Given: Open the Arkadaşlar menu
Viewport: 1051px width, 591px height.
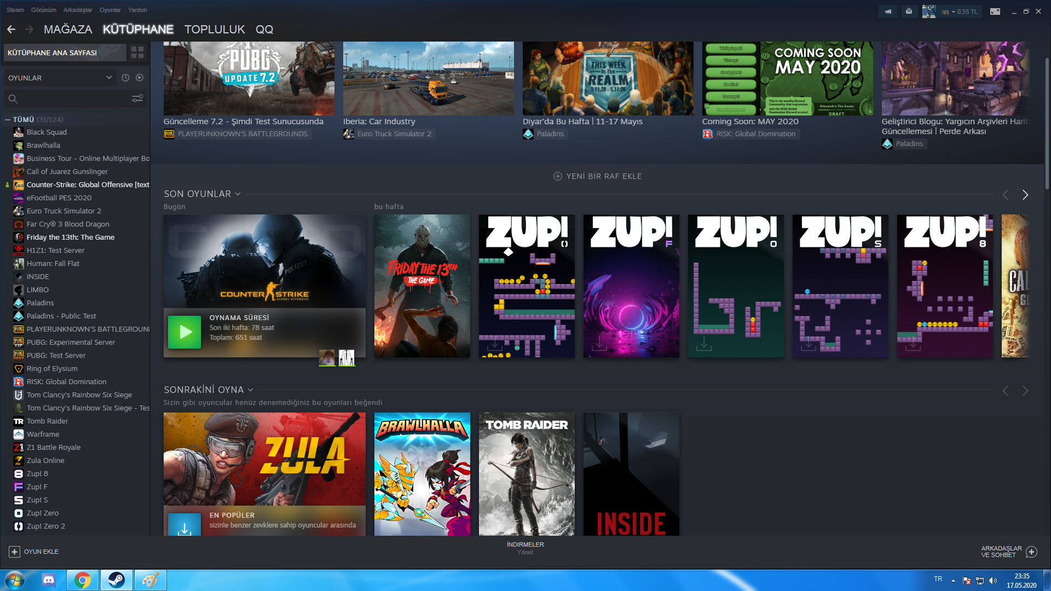Looking at the screenshot, I should (78, 10).
